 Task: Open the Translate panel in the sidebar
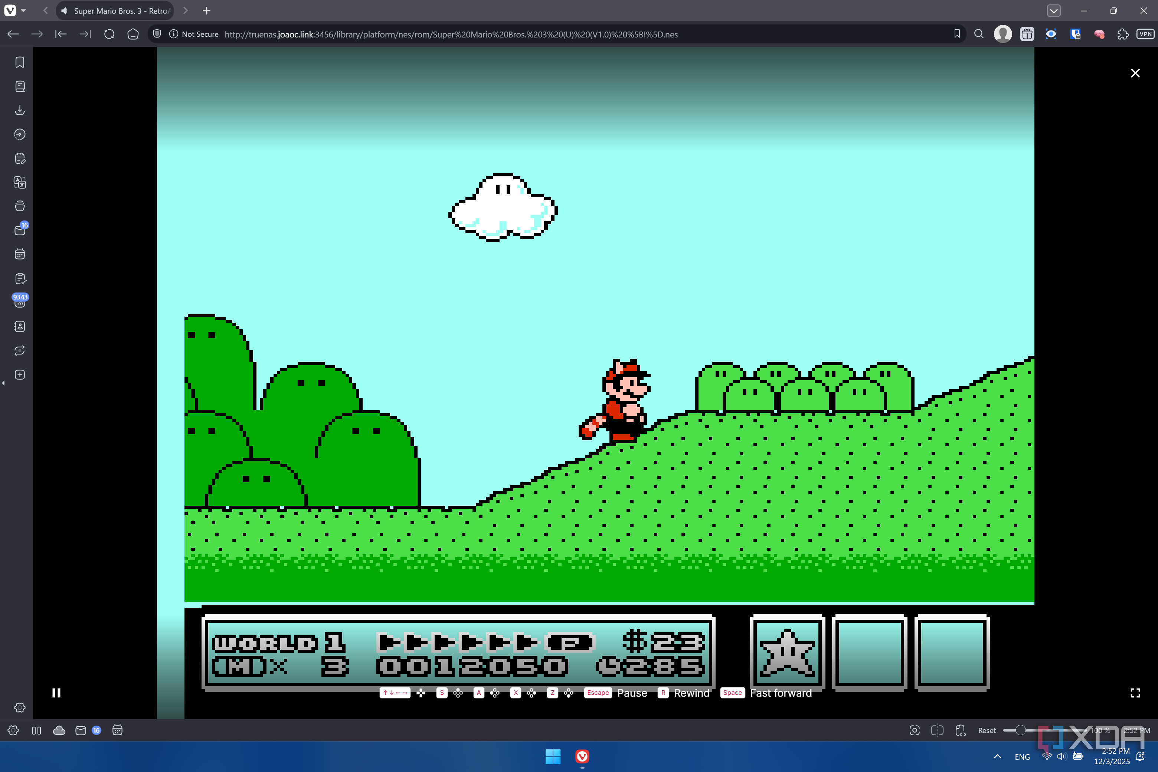tap(20, 183)
